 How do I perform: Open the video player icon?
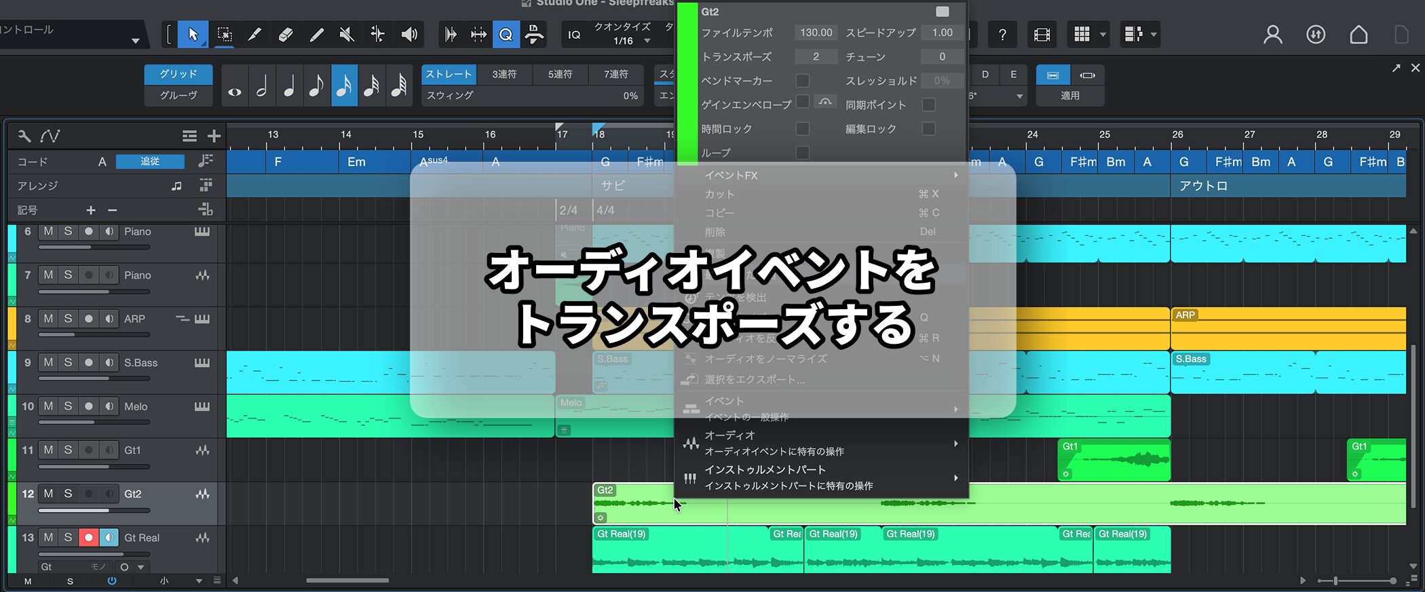click(x=1042, y=35)
